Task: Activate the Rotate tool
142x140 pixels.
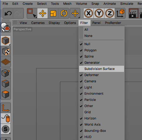Action: (64, 13)
